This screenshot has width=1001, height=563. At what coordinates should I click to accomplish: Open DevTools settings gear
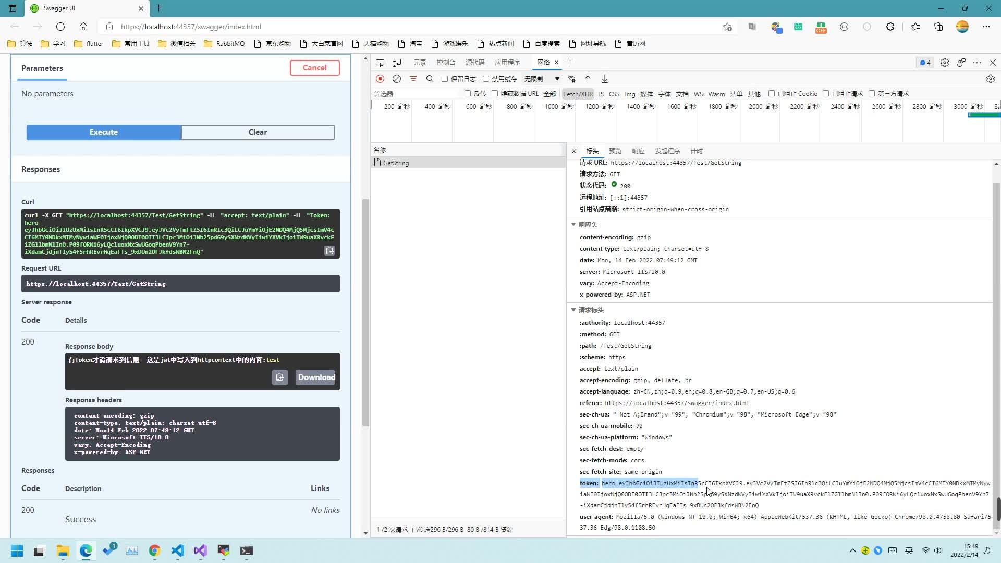[x=945, y=62]
